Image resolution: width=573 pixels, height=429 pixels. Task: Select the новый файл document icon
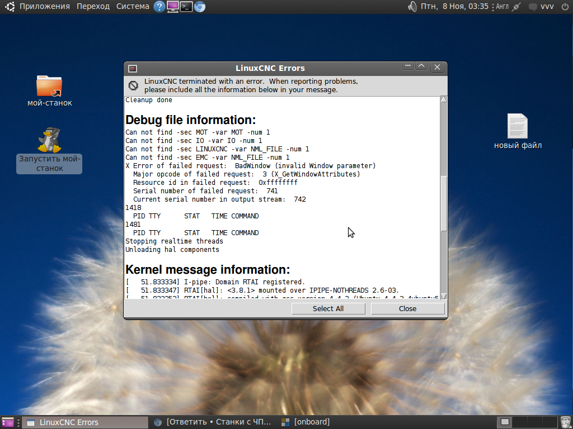(518, 131)
